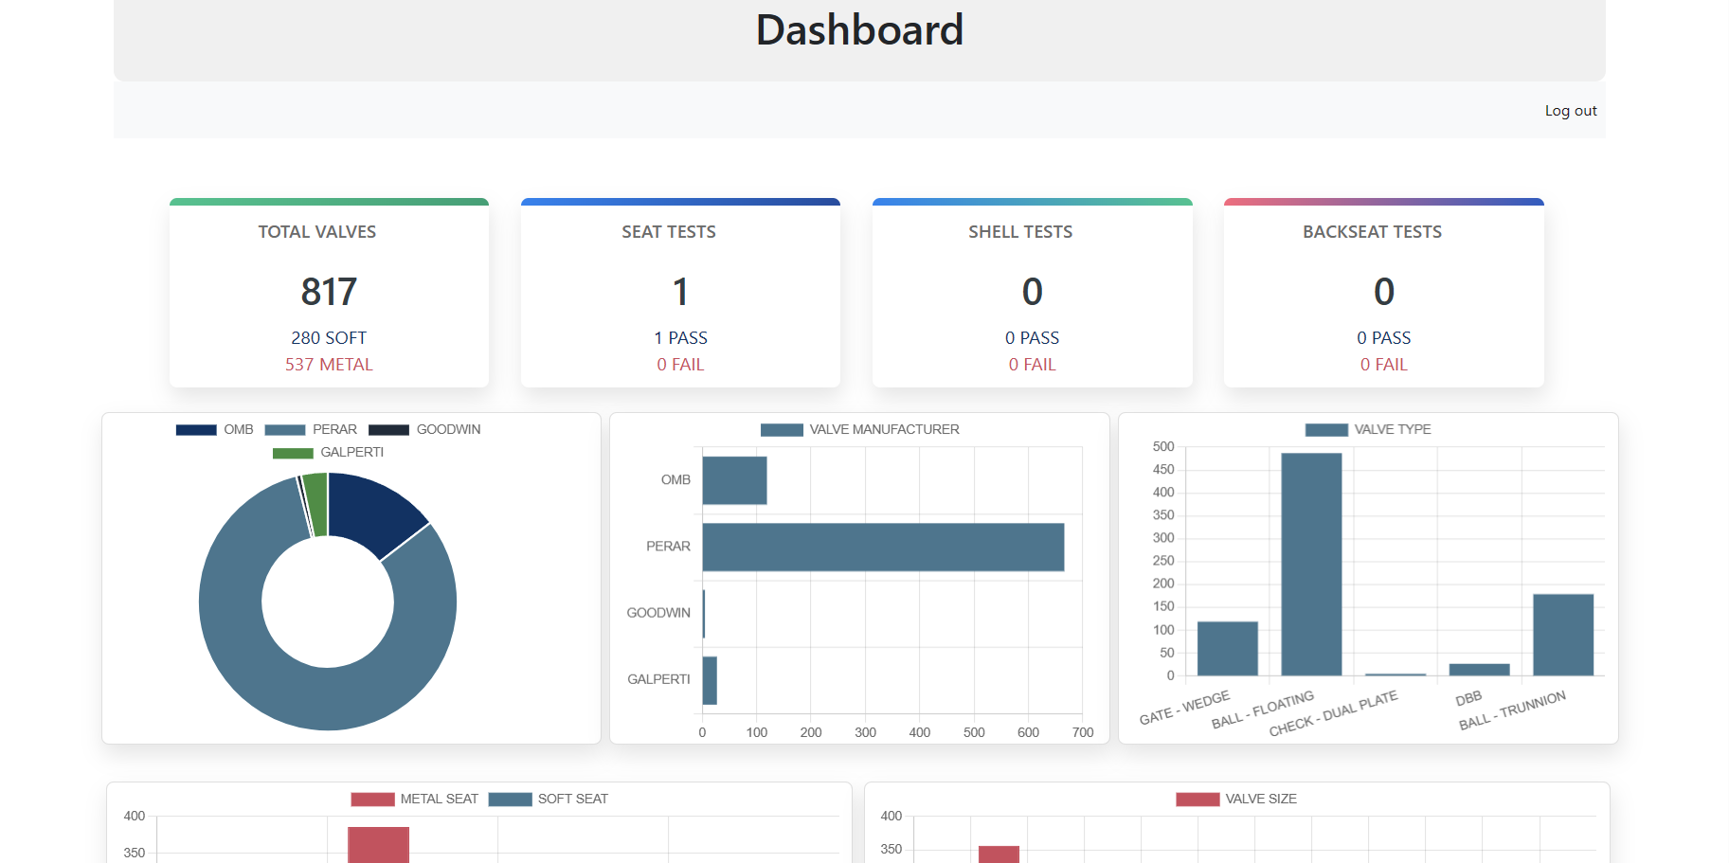Click the red bar in VALVE SIZE chart
This screenshot has height=863, width=1729.
pos(999,854)
